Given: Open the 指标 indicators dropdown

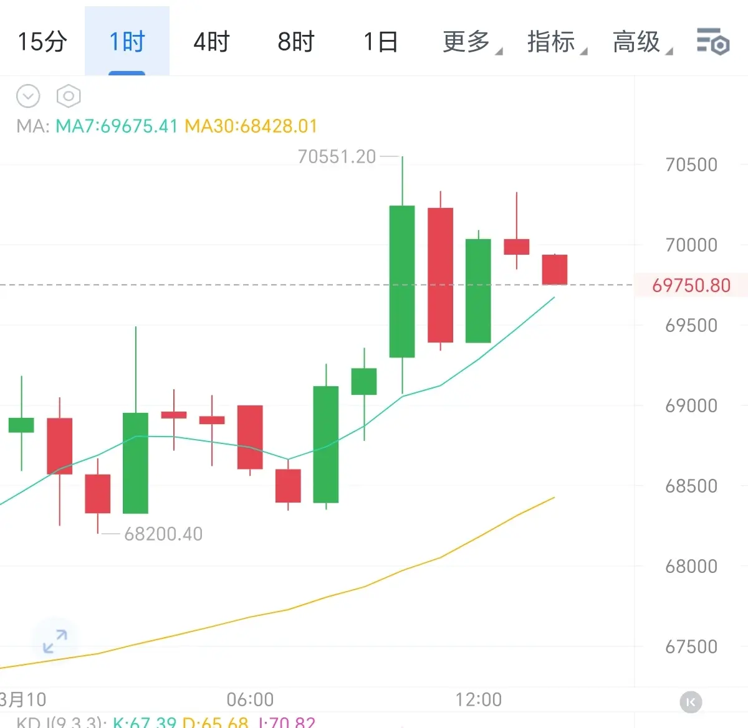Looking at the screenshot, I should pyautogui.click(x=557, y=42).
